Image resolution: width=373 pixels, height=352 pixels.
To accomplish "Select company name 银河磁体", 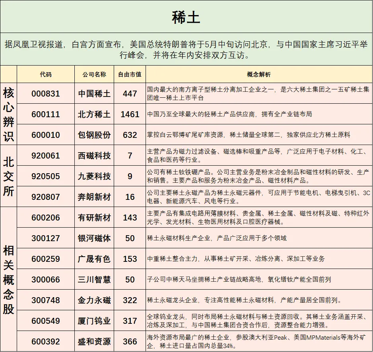I will (x=94, y=238).
